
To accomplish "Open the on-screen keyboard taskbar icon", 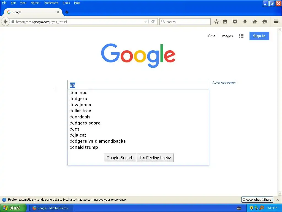I will [239, 208].
